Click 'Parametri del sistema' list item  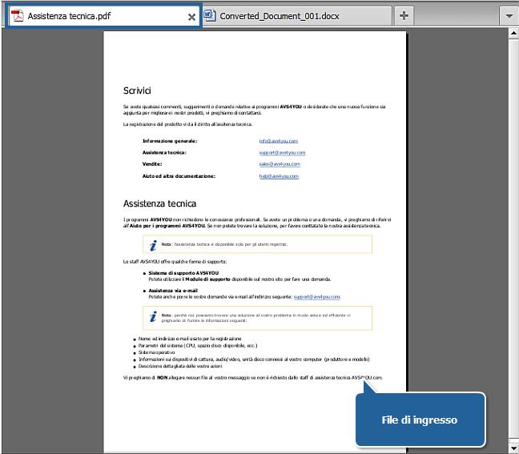click(x=198, y=345)
